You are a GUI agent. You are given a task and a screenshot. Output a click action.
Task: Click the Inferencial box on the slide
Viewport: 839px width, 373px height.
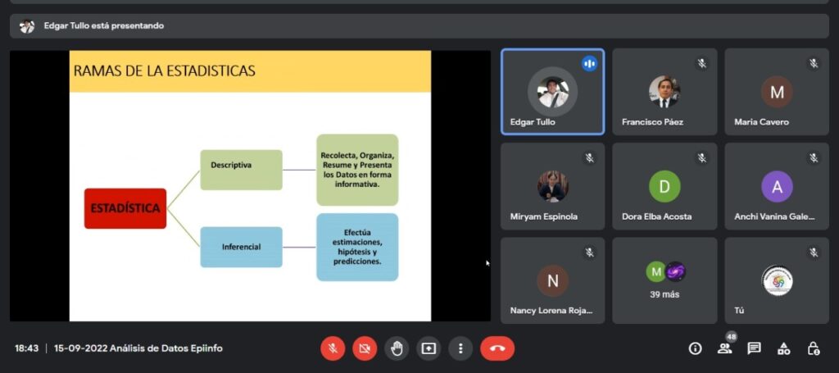(x=242, y=248)
